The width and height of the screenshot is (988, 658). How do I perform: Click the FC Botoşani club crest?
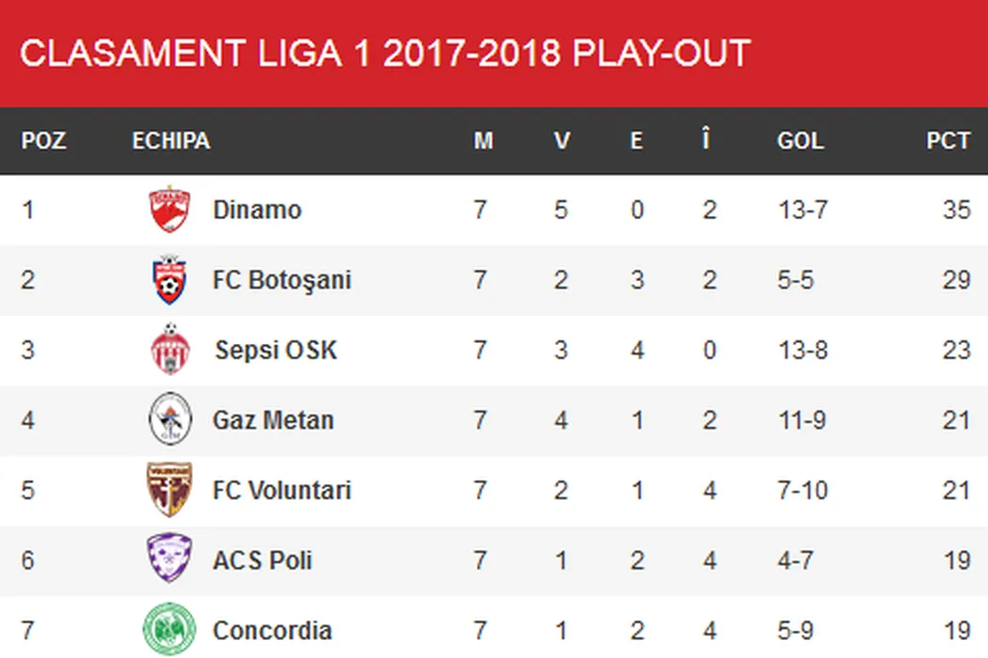tap(170, 280)
